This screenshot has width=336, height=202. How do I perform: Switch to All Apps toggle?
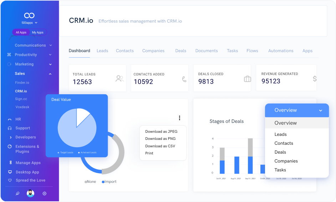pyautogui.click(x=21, y=32)
